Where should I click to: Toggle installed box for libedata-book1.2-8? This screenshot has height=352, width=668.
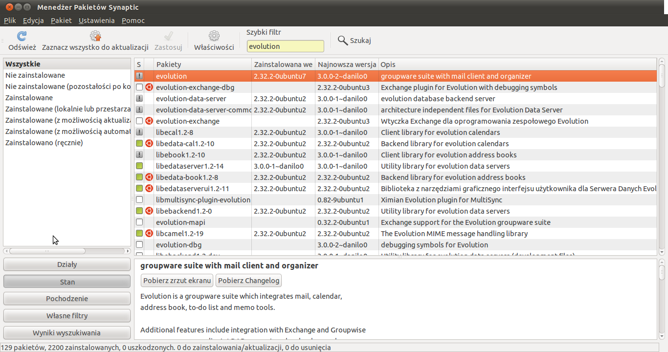click(x=139, y=177)
